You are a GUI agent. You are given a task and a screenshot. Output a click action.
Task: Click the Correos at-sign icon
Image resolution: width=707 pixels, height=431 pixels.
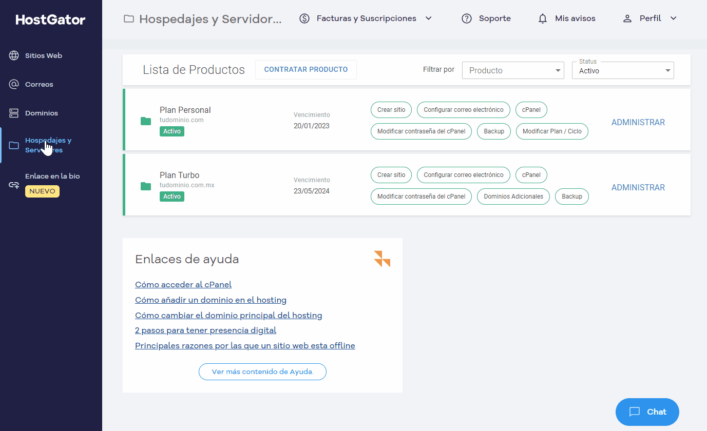point(14,84)
